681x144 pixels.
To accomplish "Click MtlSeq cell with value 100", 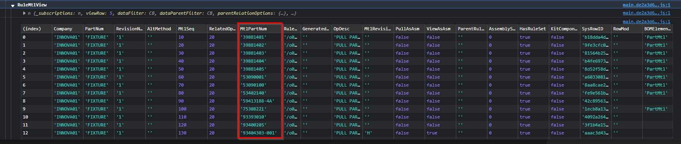I will (x=192, y=109).
